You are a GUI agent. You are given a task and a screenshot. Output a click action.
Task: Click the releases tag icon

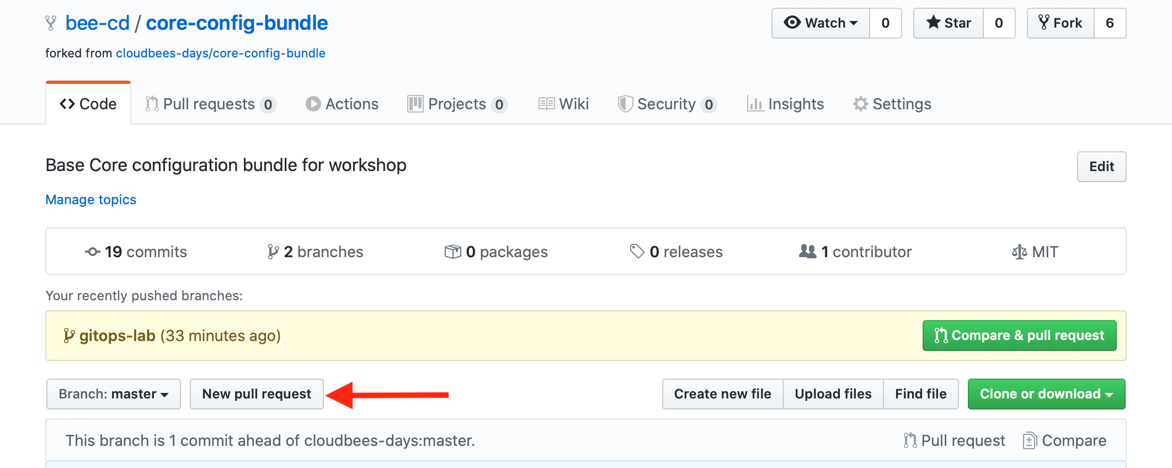tap(637, 252)
